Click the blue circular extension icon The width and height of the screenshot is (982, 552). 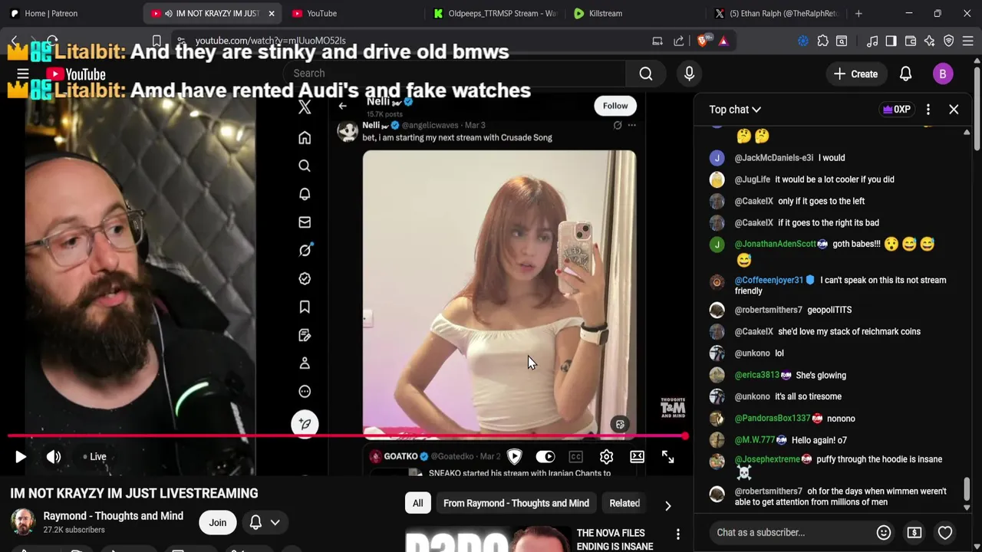click(803, 41)
